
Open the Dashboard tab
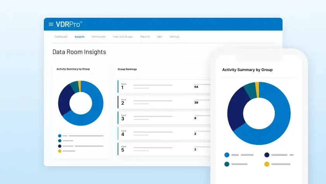click(61, 37)
